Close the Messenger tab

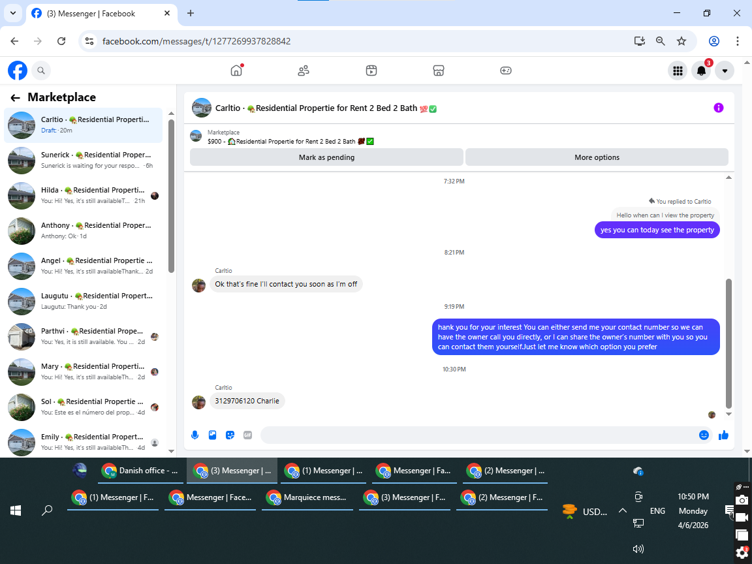[x=167, y=14]
